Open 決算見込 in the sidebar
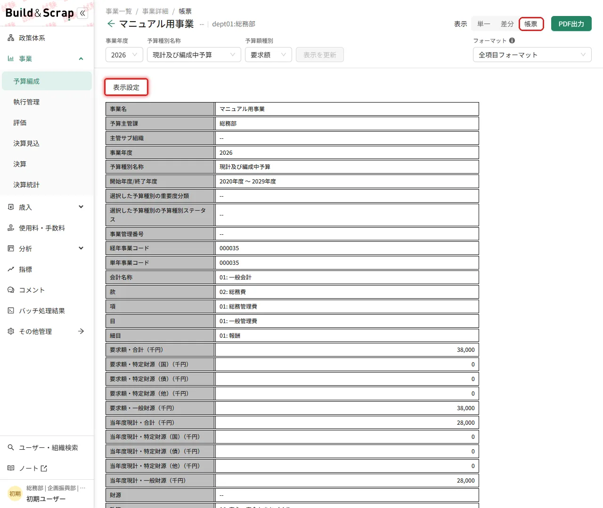603x508 pixels. point(47,143)
